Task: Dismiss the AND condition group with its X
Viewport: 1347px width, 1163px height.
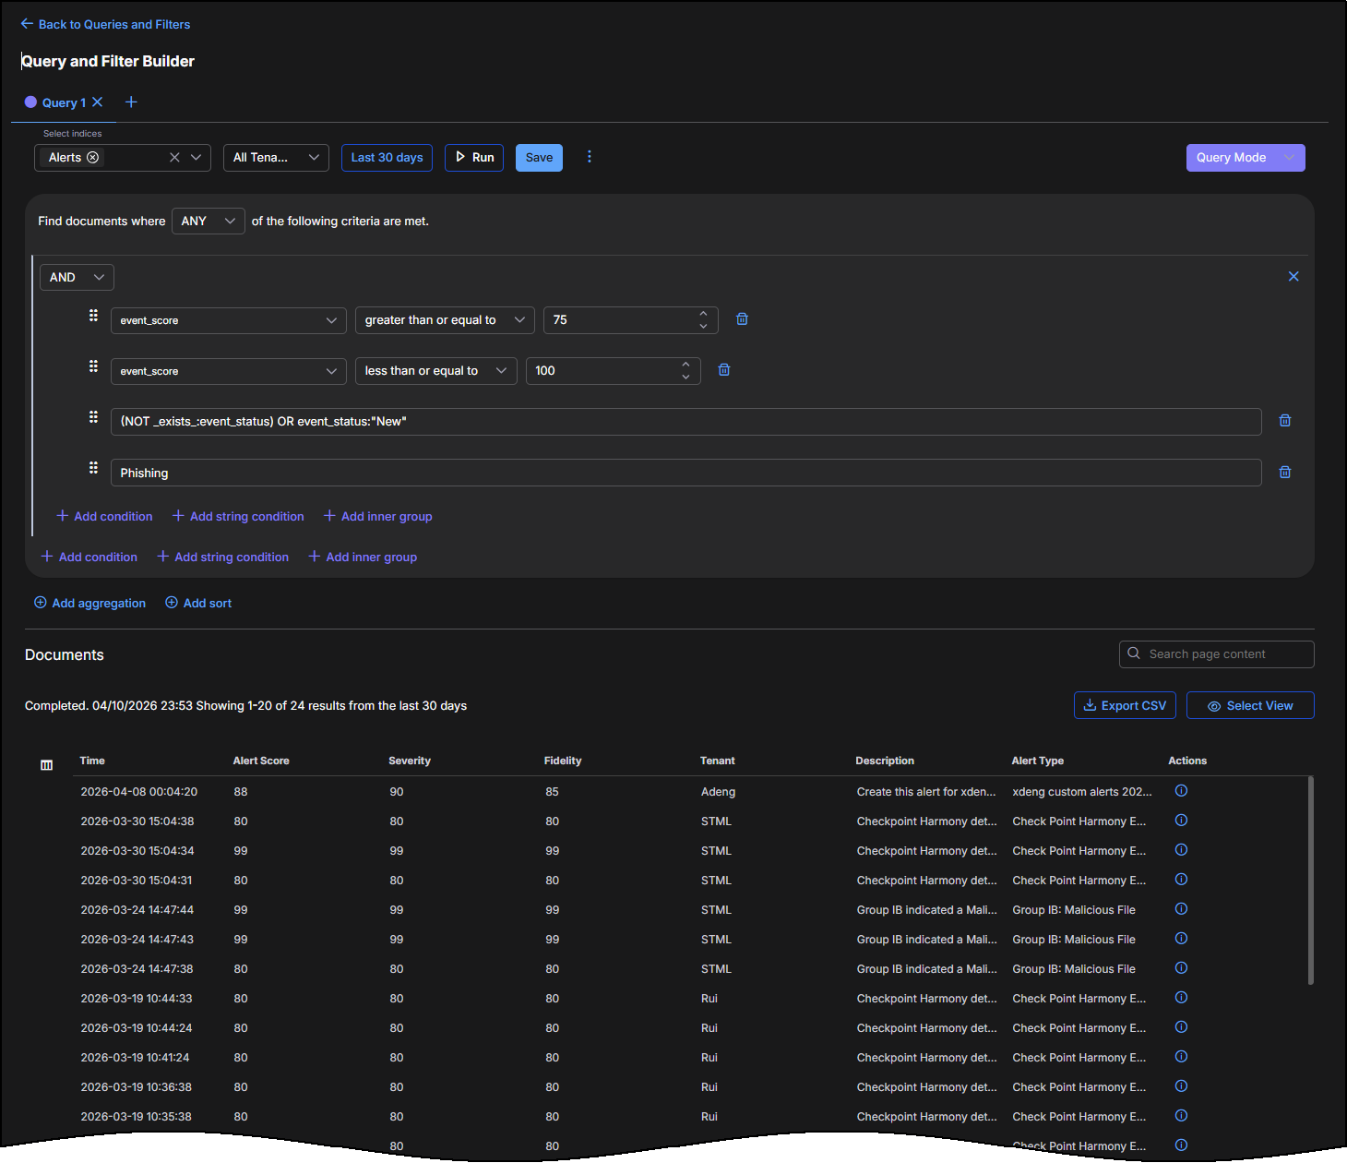Action: pyautogui.click(x=1293, y=276)
